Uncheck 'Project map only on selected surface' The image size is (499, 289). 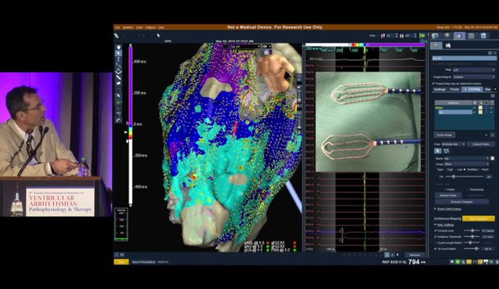434,83
